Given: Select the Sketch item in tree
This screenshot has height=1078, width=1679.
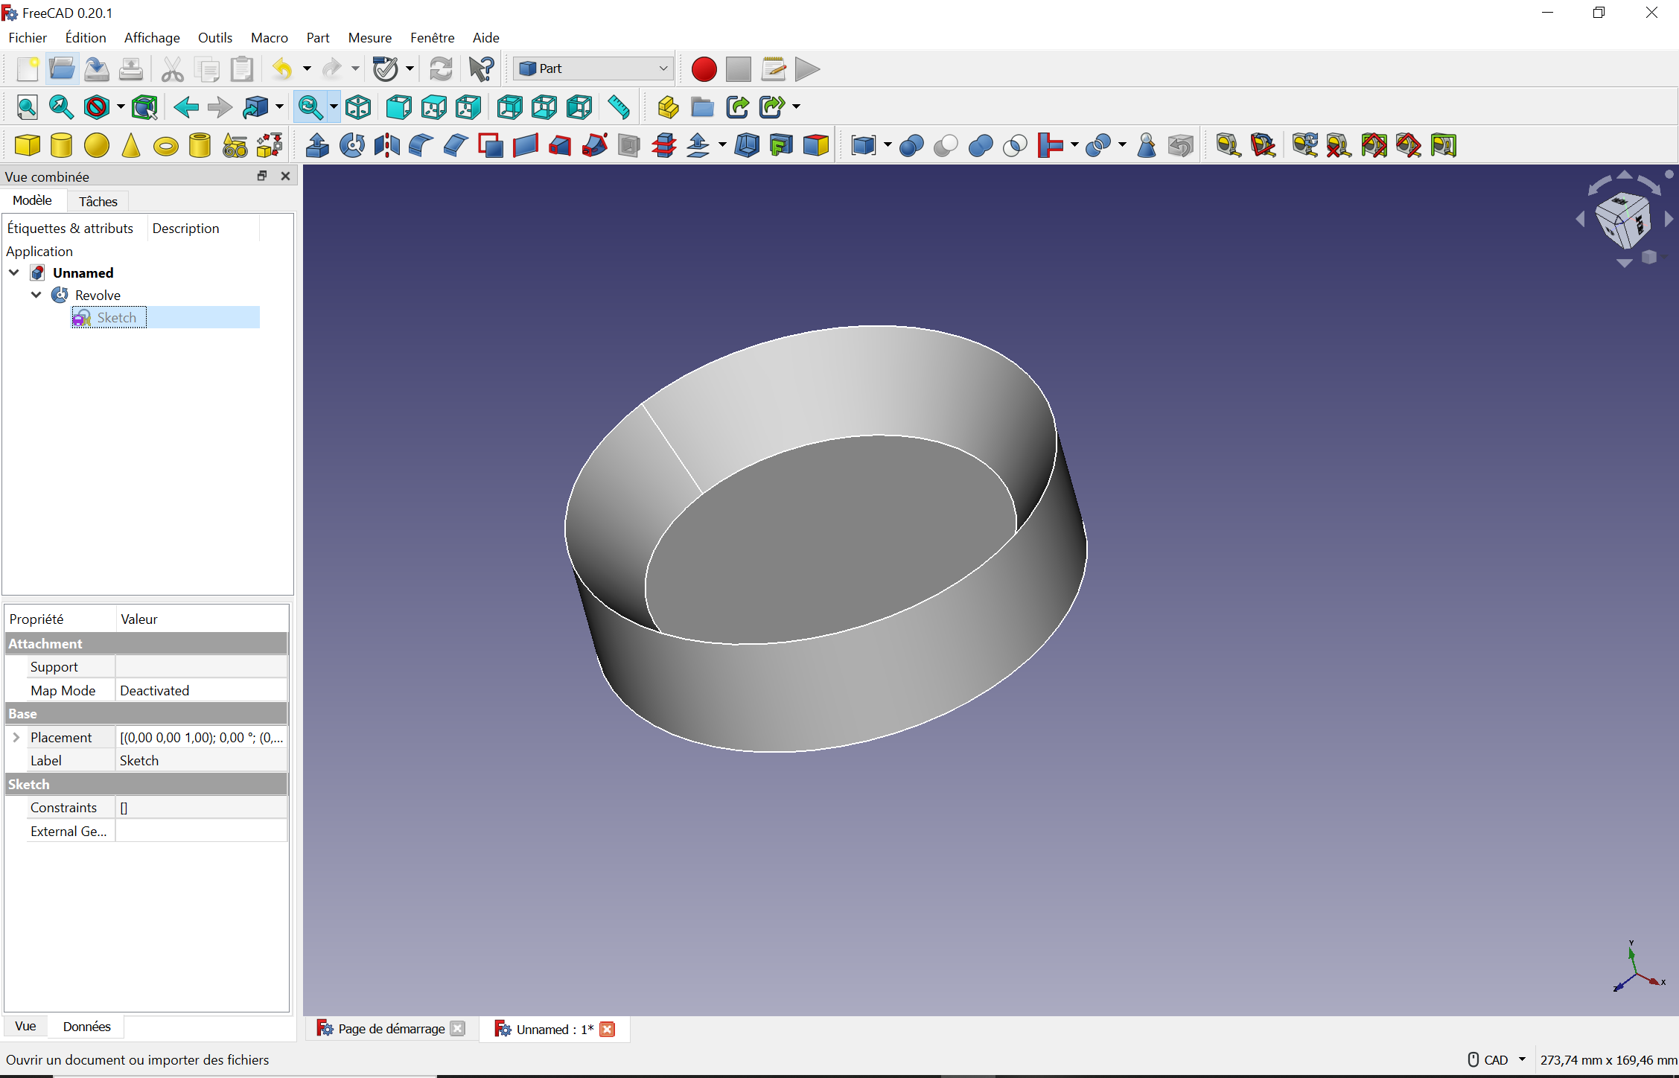Looking at the screenshot, I should [x=117, y=318].
